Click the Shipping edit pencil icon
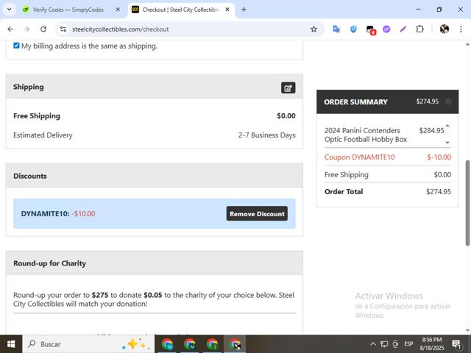This screenshot has height=353, width=471. coord(288,88)
